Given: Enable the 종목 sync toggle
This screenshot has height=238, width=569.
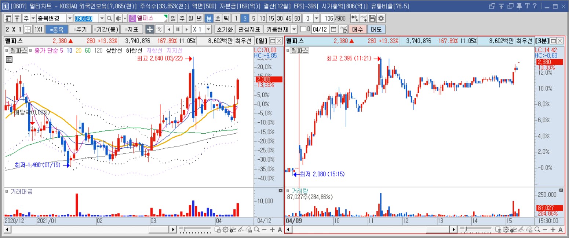Looking at the screenshot, I should (56, 30).
